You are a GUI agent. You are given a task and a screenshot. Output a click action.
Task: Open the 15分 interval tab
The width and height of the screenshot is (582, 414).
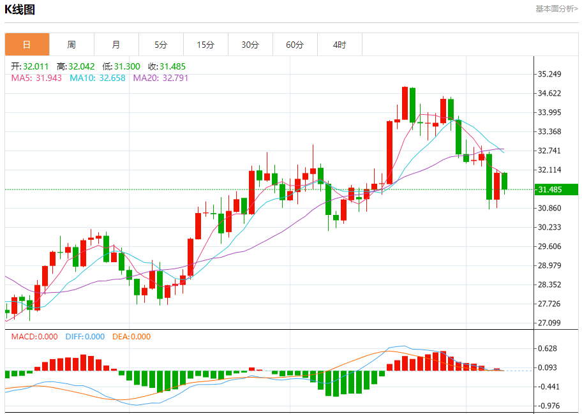[205, 45]
